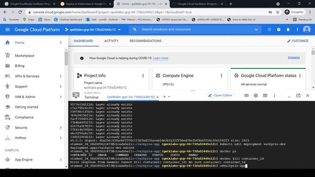Screen dimensions: 315x177
Task: Click the Marketplace cart icon
Action: pos(8,56)
